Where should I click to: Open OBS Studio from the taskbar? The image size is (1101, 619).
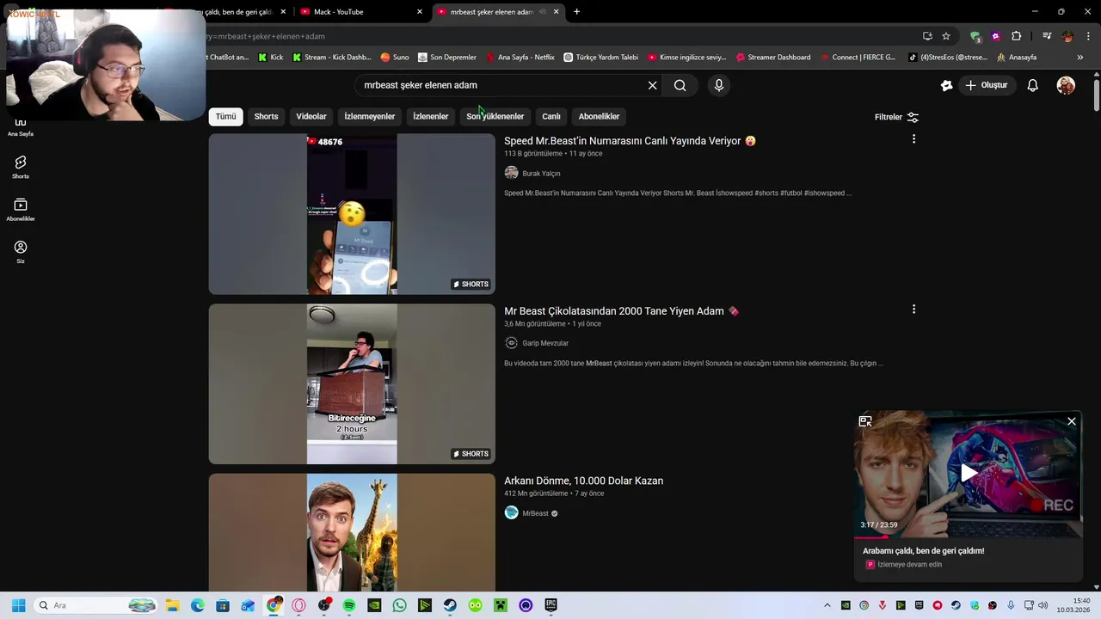[x=324, y=605]
